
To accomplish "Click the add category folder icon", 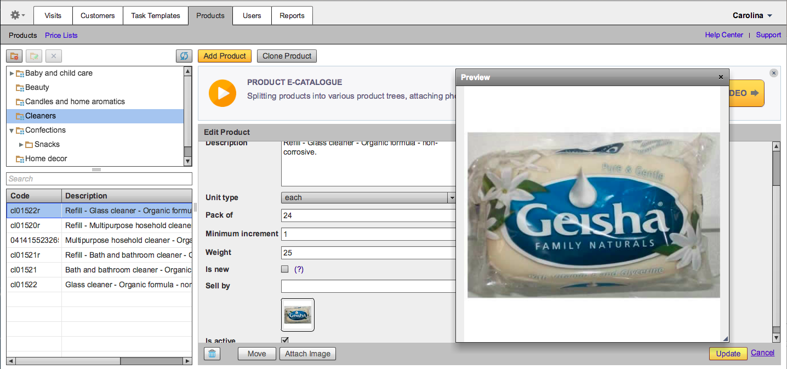I will [14, 56].
